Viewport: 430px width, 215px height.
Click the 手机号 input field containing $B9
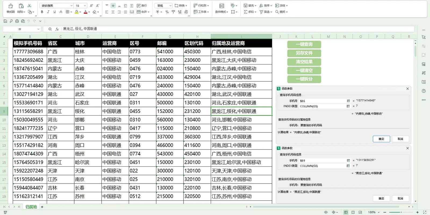323,161
